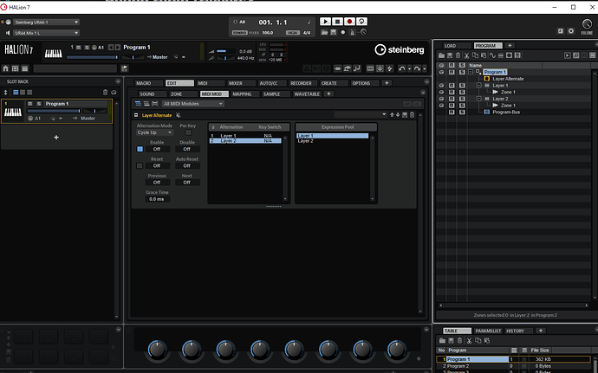This screenshot has height=373, width=598.
Task: Click the Next Off value field
Action: tap(186, 183)
